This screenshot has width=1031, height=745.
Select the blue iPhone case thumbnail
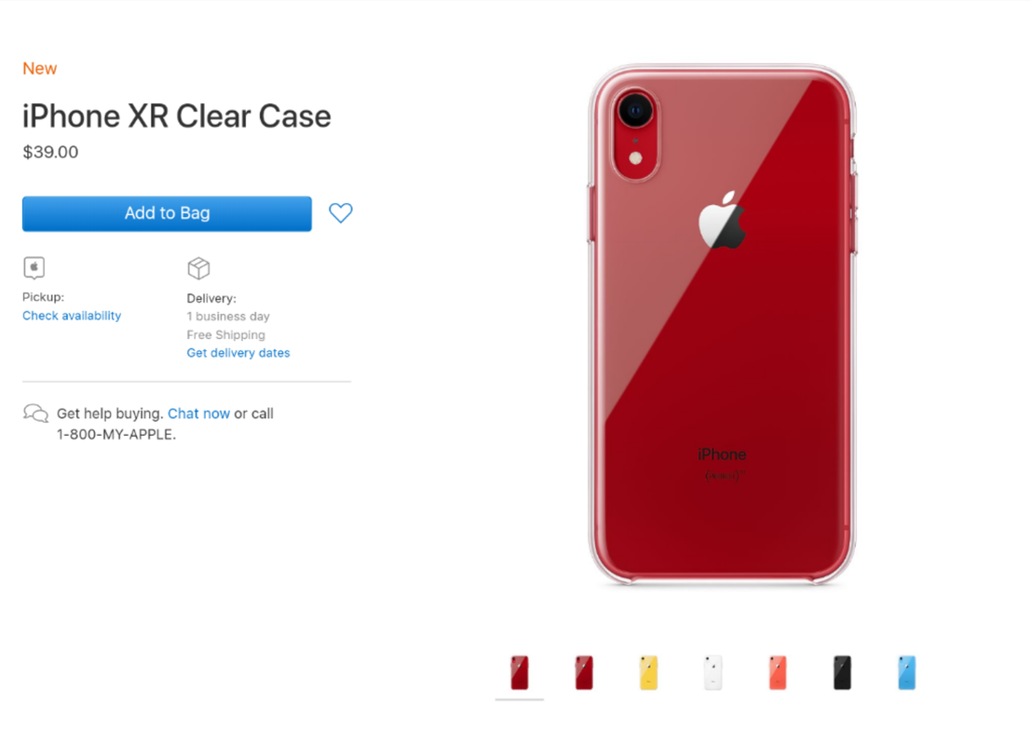coord(906,672)
